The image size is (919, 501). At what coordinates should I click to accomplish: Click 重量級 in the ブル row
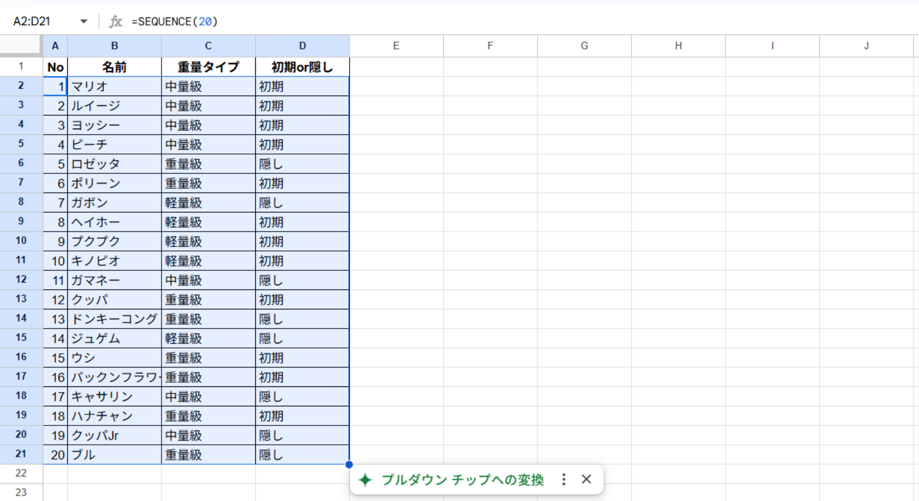coord(208,455)
